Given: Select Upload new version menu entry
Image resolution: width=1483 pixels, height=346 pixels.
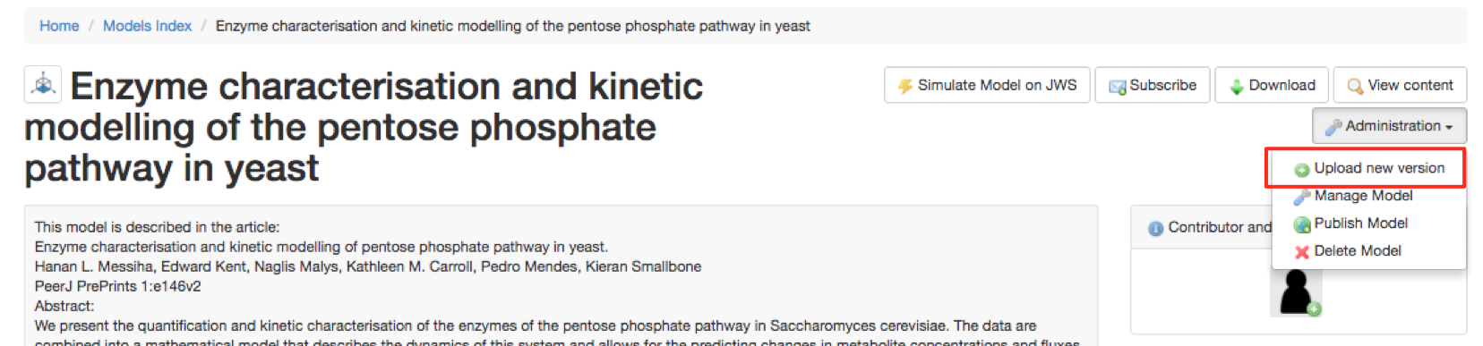Looking at the screenshot, I should (1368, 168).
